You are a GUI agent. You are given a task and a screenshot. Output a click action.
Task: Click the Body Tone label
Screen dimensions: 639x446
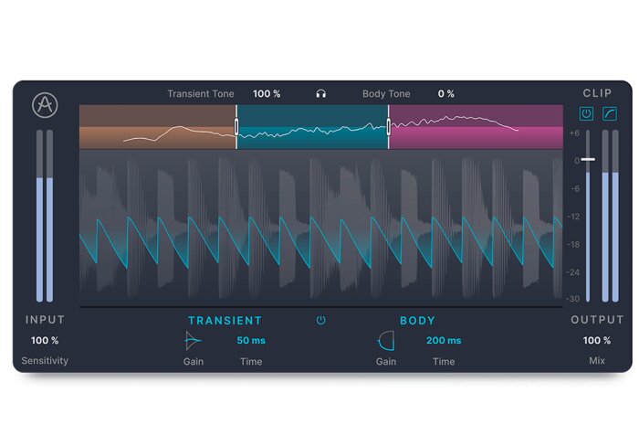(386, 94)
